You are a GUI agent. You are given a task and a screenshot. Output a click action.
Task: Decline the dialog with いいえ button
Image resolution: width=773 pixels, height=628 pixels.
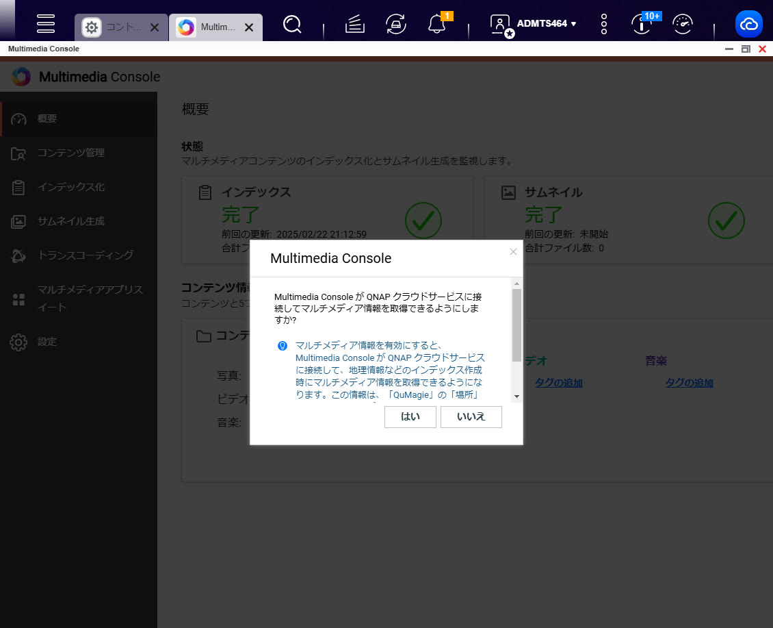point(471,416)
